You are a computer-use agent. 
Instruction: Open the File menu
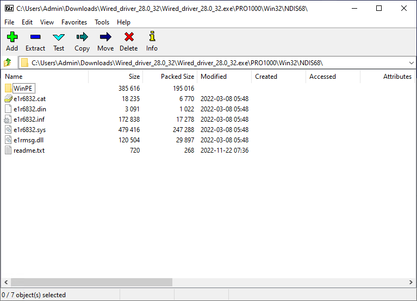click(x=9, y=22)
